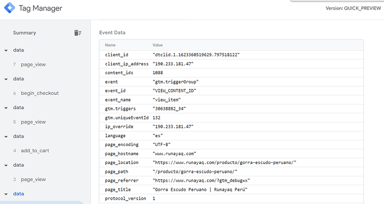Click the page_referrer URL with gtm_debug
384x204 pixels.
point(201,181)
